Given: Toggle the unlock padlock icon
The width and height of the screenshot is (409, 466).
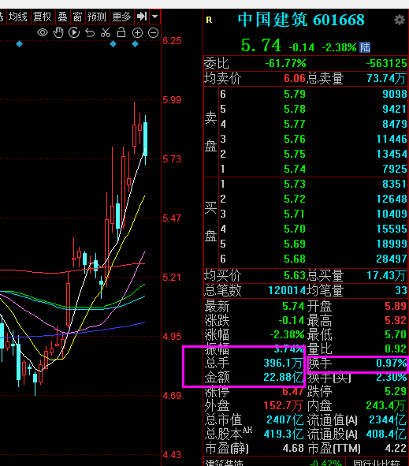Looking at the screenshot, I should [121, 32].
